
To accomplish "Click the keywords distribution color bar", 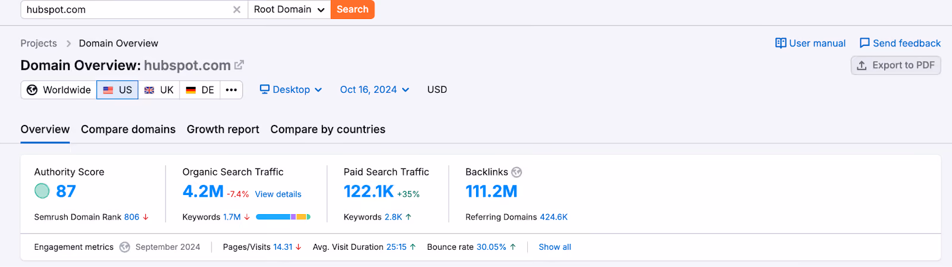I will pos(283,217).
